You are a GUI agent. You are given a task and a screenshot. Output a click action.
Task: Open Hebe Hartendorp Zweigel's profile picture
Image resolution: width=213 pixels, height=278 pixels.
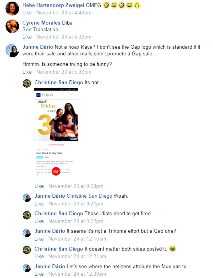click(x=12, y=9)
